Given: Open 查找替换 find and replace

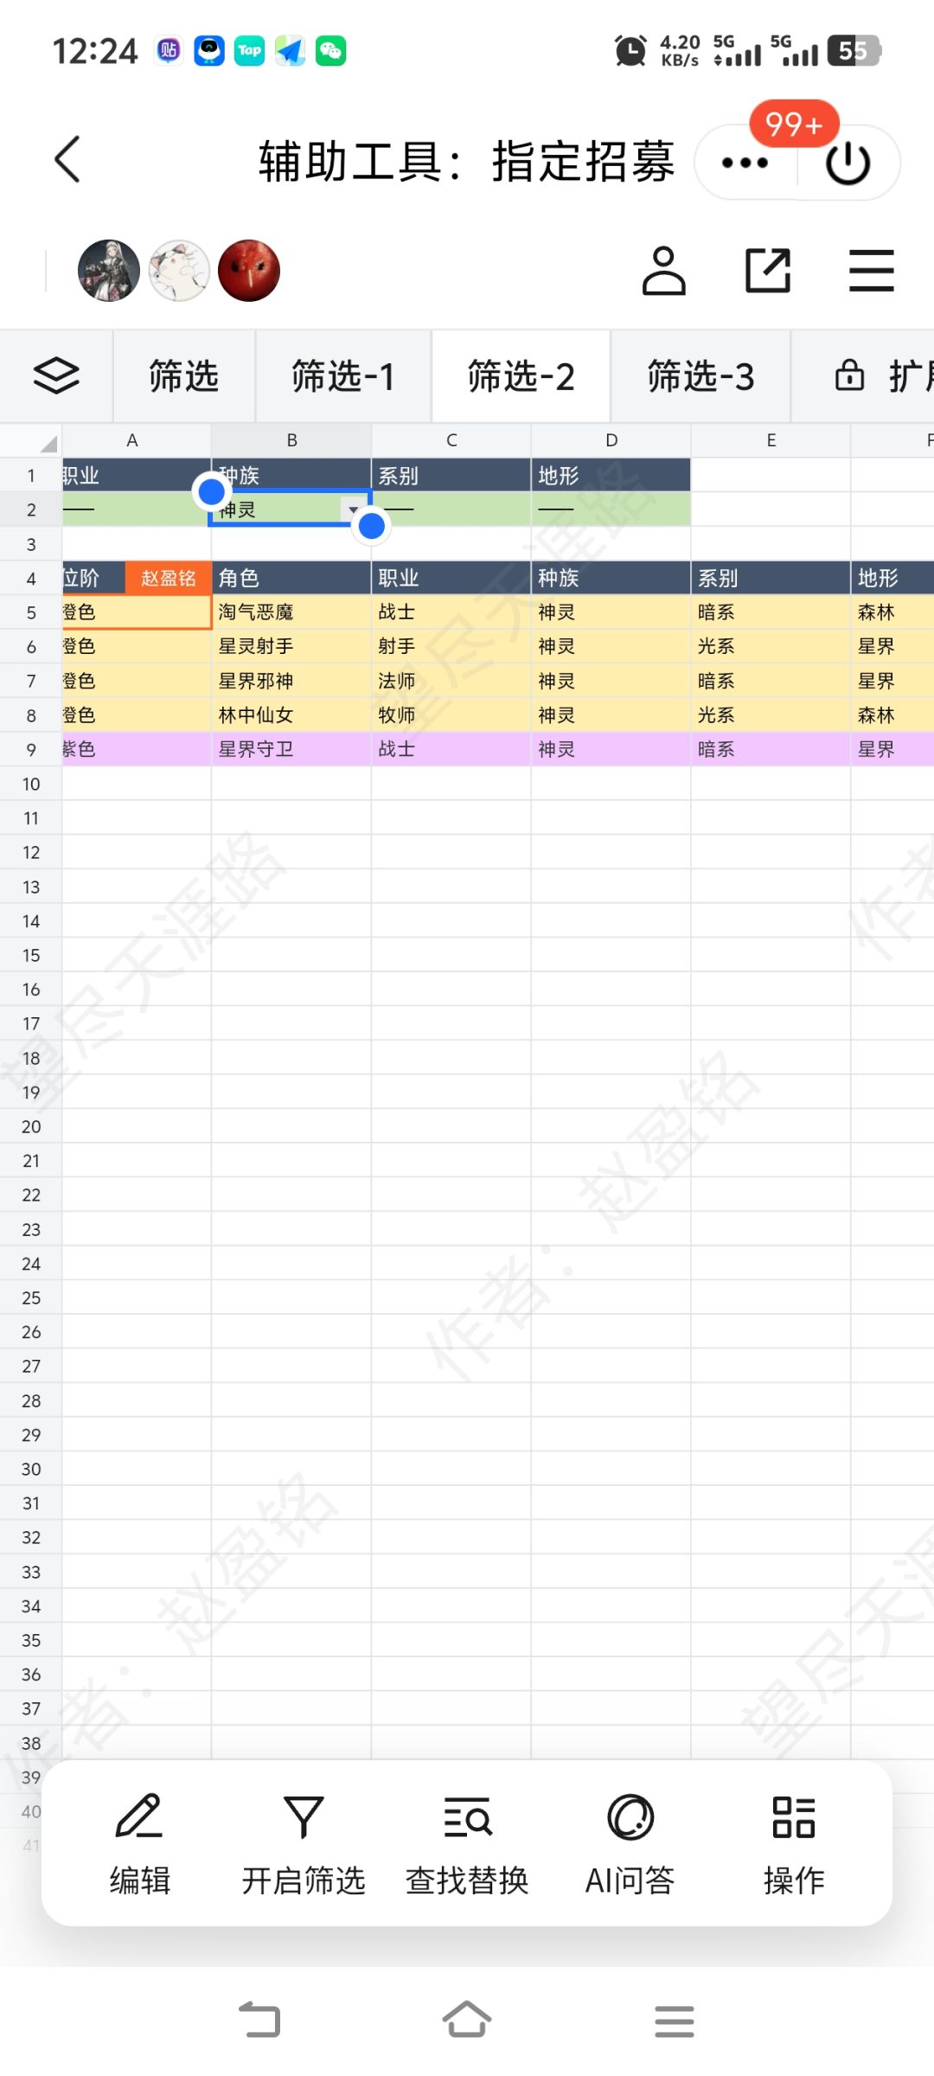Looking at the screenshot, I should click(x=467, y=1844).
